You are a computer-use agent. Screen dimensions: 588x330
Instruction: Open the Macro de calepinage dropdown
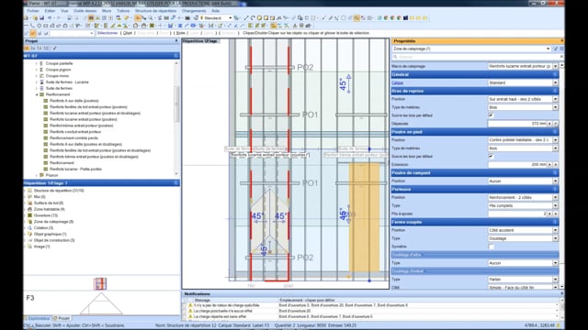pyautogui.click(x=555, y=66)
